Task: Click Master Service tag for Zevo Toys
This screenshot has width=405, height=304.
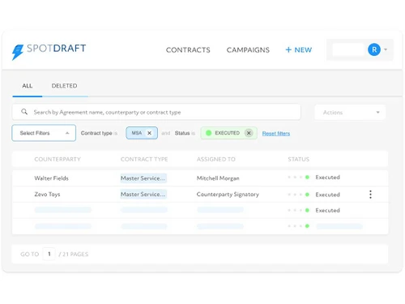Action: click(143, 195)
